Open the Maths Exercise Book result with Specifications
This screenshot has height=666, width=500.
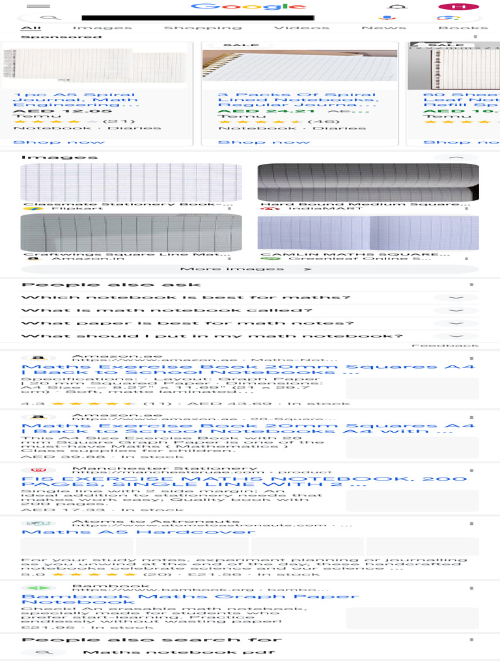coord(248,369)
